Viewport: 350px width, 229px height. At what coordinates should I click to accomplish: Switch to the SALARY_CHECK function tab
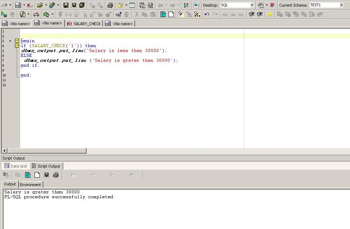coord(84,23)
